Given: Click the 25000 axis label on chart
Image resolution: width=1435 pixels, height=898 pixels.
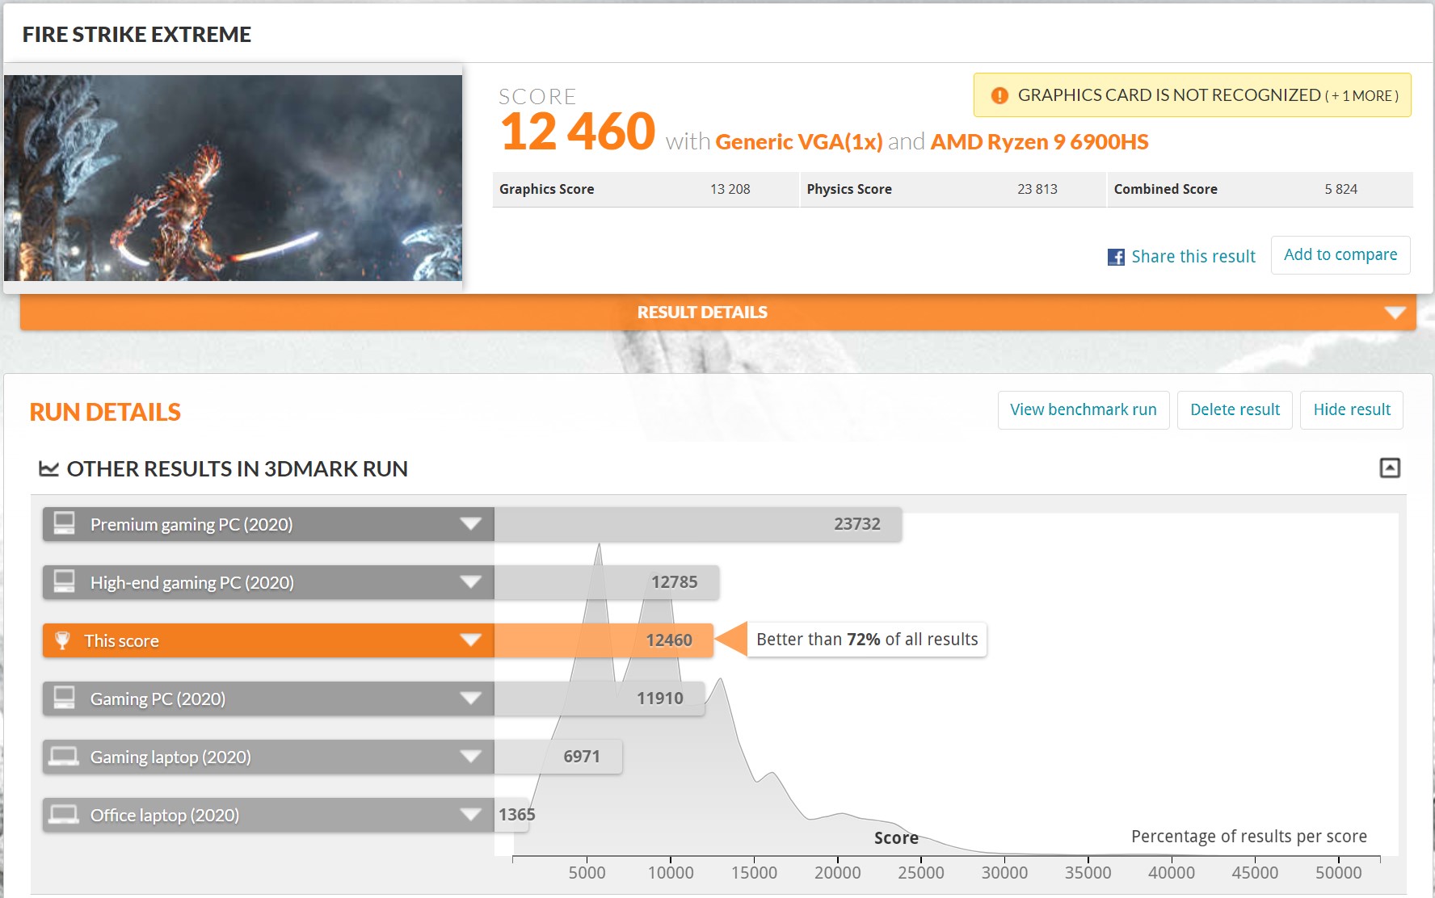Looking at the screenshot, I should (x=921, y=873).
